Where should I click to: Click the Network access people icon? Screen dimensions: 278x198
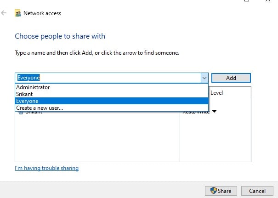tap(18, 13)
